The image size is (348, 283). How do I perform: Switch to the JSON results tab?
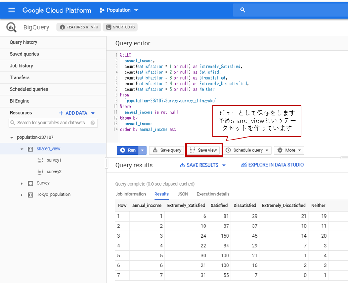[x=182, y=194]
